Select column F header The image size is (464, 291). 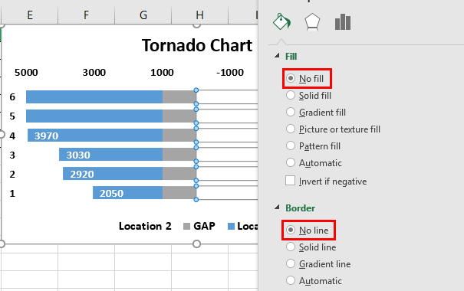point(86,15)
